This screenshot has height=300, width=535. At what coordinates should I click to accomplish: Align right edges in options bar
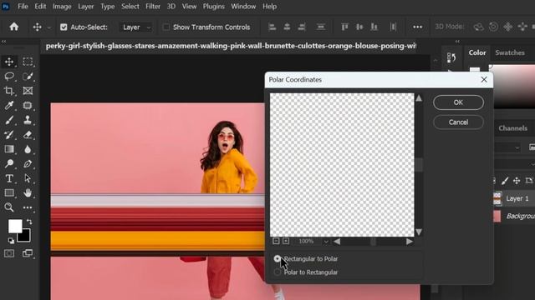(302, 27)
